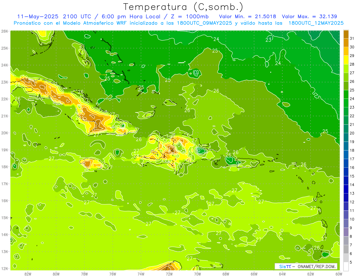Pick the bright green swatch between scale 23 and 24
This screenshot has width=360, height=278.
[346, 103]
